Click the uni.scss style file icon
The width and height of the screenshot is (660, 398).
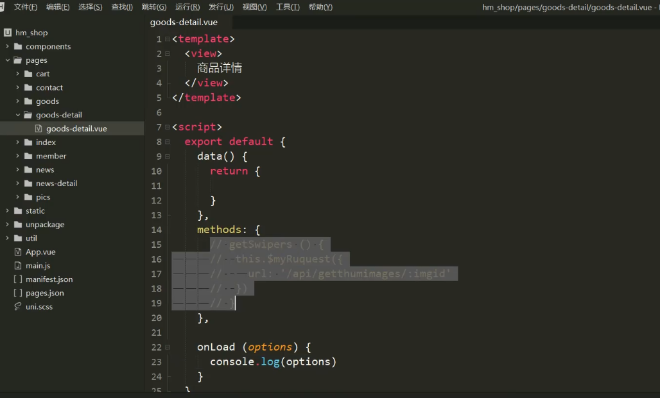coord(18,306)
